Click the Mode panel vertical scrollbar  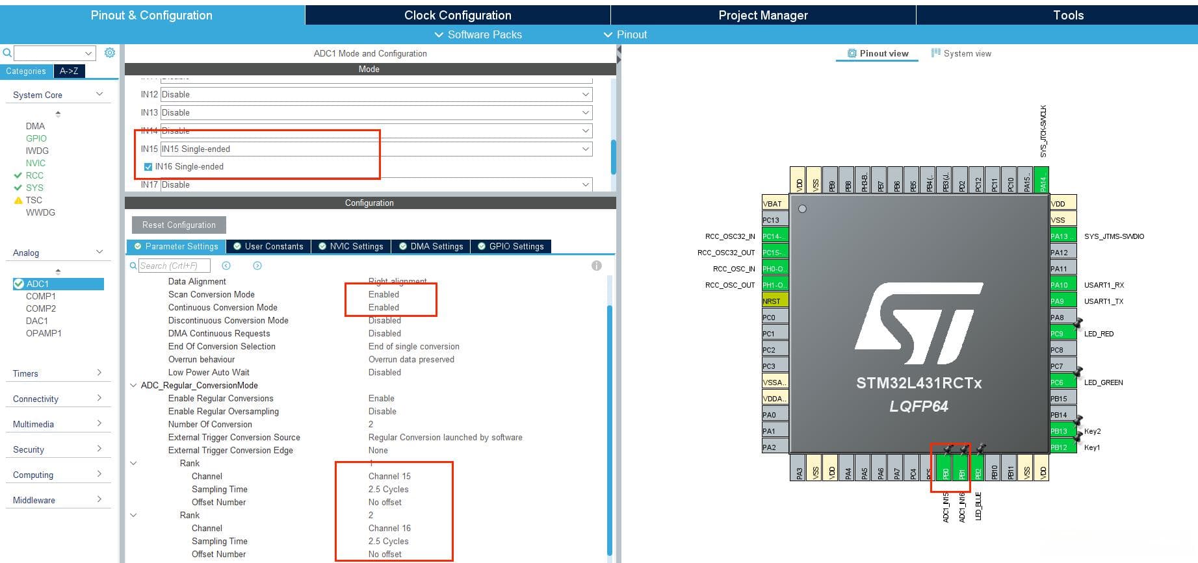pyautogui.click(x=613, y=157)
